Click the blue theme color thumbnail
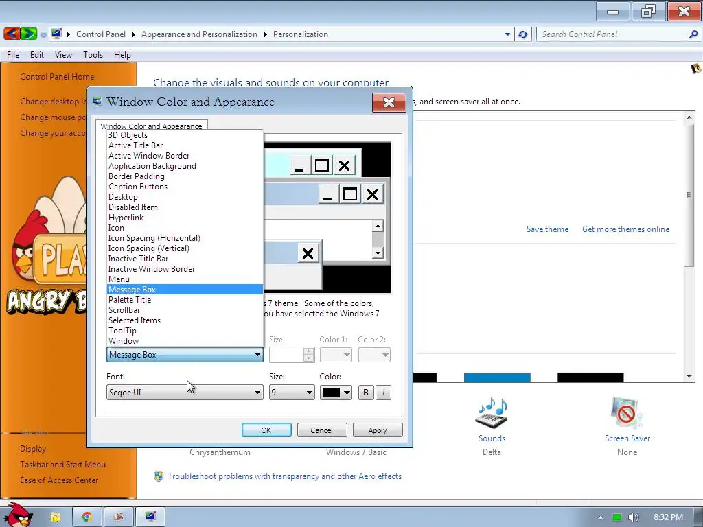 (497, 377)
